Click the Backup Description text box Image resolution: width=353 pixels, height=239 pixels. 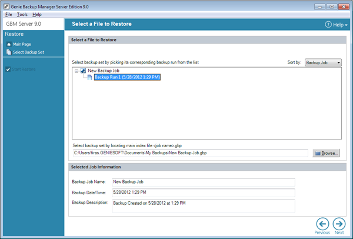click(204, 206)
